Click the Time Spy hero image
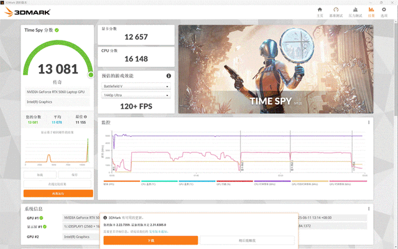398x249 pixels. [275, 69]
